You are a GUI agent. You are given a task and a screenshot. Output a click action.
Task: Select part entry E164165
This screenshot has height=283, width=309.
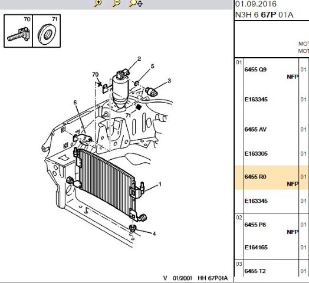(256, 247)
